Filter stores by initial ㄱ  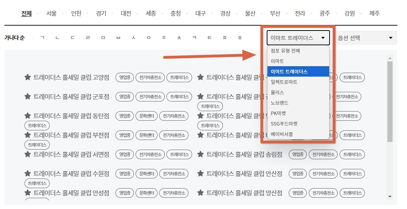click(43, 38)
